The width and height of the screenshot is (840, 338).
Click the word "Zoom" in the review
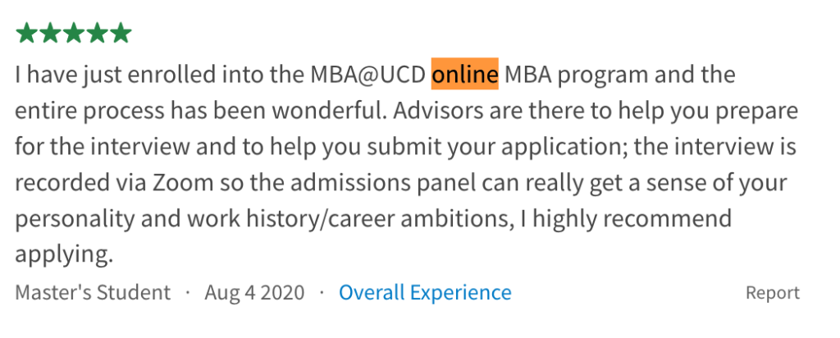(x=184, y=183)
